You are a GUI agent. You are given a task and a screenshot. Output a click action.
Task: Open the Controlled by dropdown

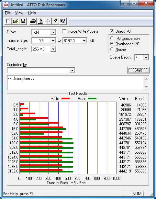72,70
